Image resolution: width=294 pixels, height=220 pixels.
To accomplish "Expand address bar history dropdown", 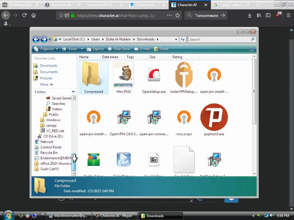I will point(176,39).
